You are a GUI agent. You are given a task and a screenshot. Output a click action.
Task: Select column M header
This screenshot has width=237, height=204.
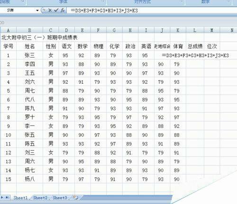click(x=212, y=30)
